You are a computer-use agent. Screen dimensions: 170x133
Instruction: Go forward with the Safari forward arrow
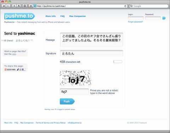[x=8, y=6]
